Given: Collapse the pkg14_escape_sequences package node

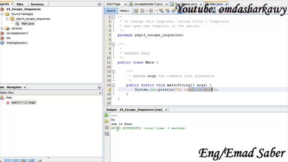Looking at the screenshot, I should pyautogui.click(x=7, y=19).
